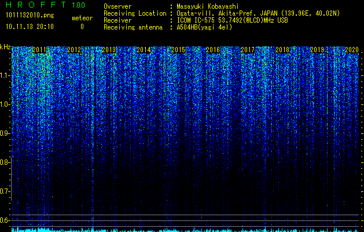Click the 0.8 frequency axis label

5,162
